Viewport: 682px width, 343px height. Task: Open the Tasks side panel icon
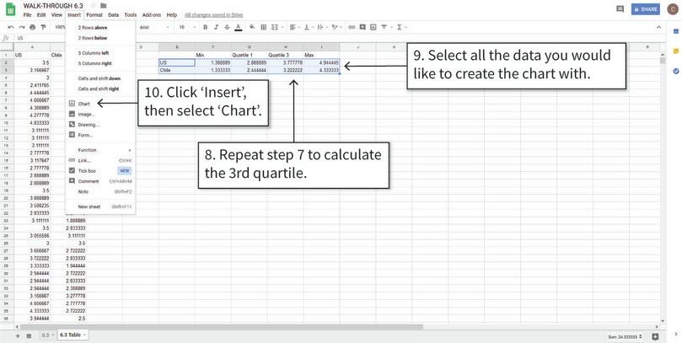tap(676, 72)
